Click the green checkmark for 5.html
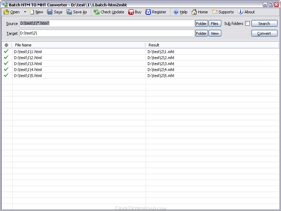The height and width of the screenshot is (211, 281). 6,75
